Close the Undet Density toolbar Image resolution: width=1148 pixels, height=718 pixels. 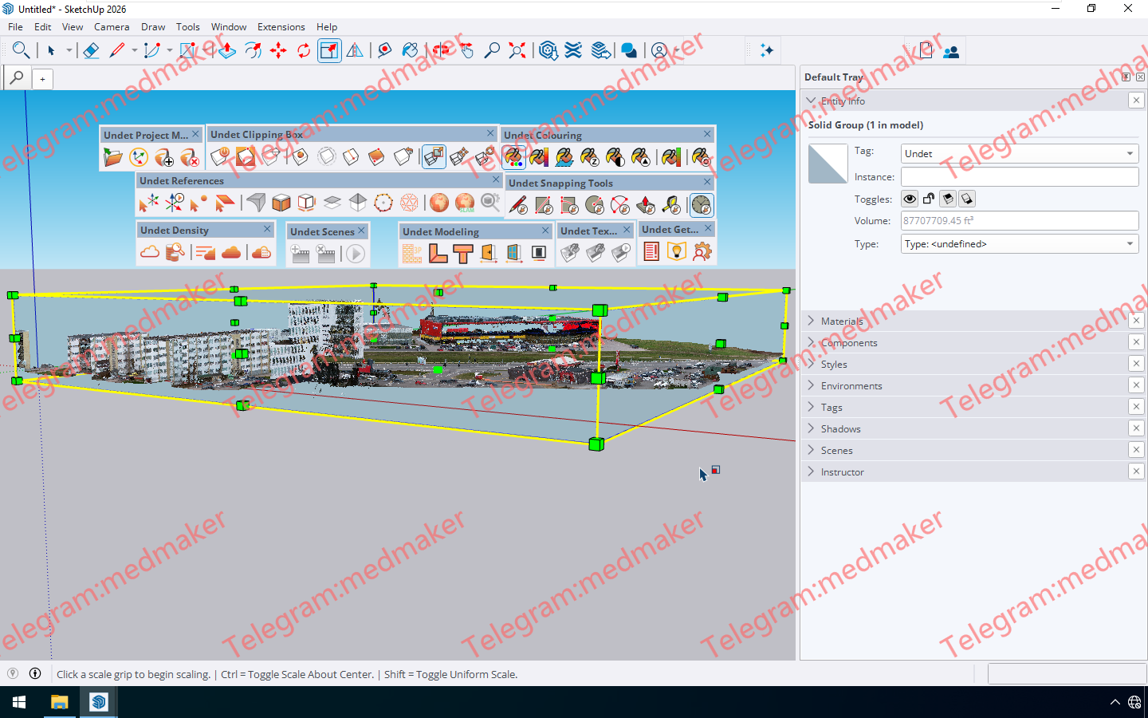pos(268,229)
